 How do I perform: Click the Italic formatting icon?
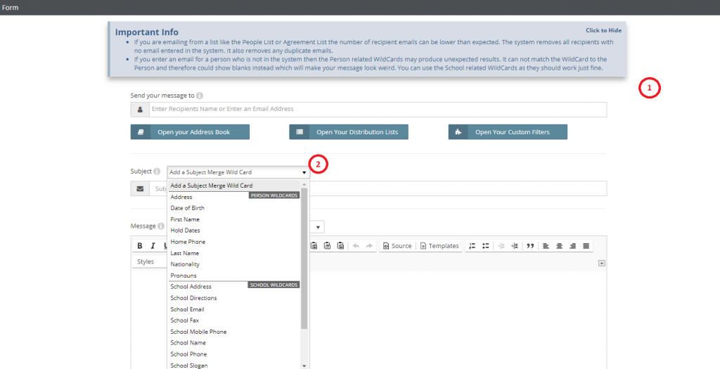coord(152,246)
